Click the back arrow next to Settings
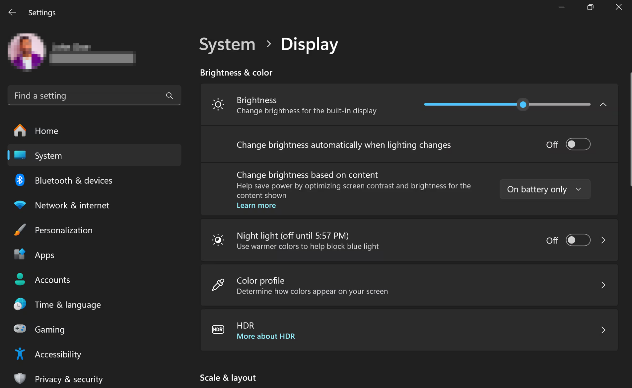The height and width of the screenshot is (388, 632). pos(12,12)
